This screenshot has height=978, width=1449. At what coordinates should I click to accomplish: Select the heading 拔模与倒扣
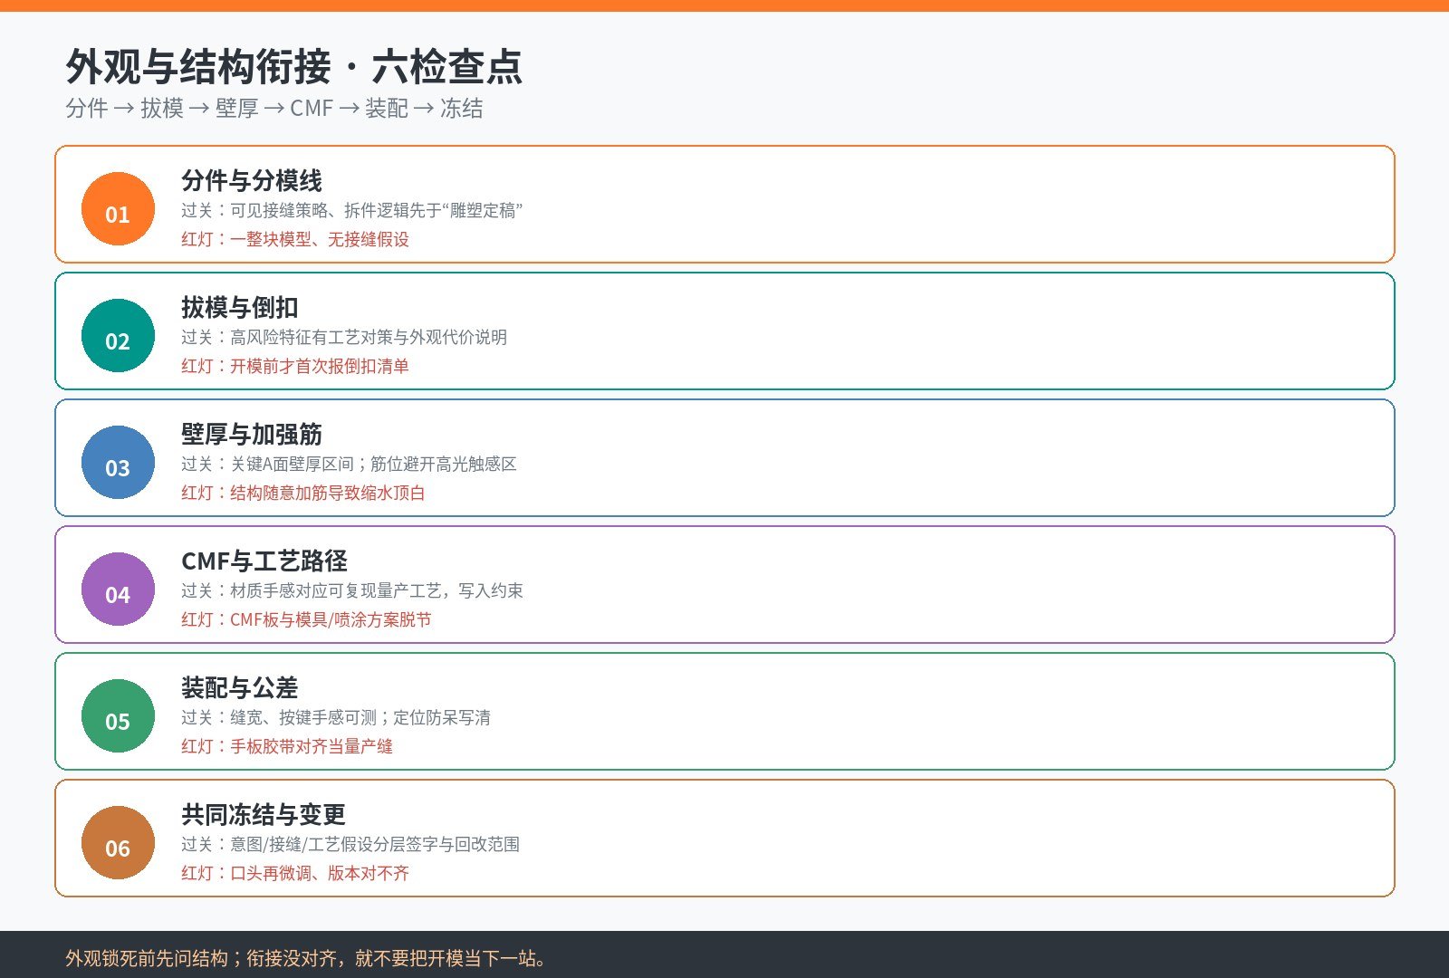tap(240, 308)
